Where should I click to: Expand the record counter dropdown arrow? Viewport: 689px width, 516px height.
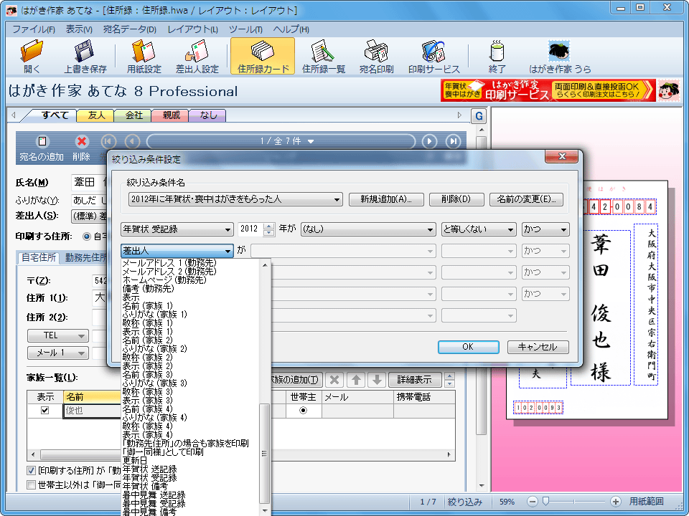[311, 141]
